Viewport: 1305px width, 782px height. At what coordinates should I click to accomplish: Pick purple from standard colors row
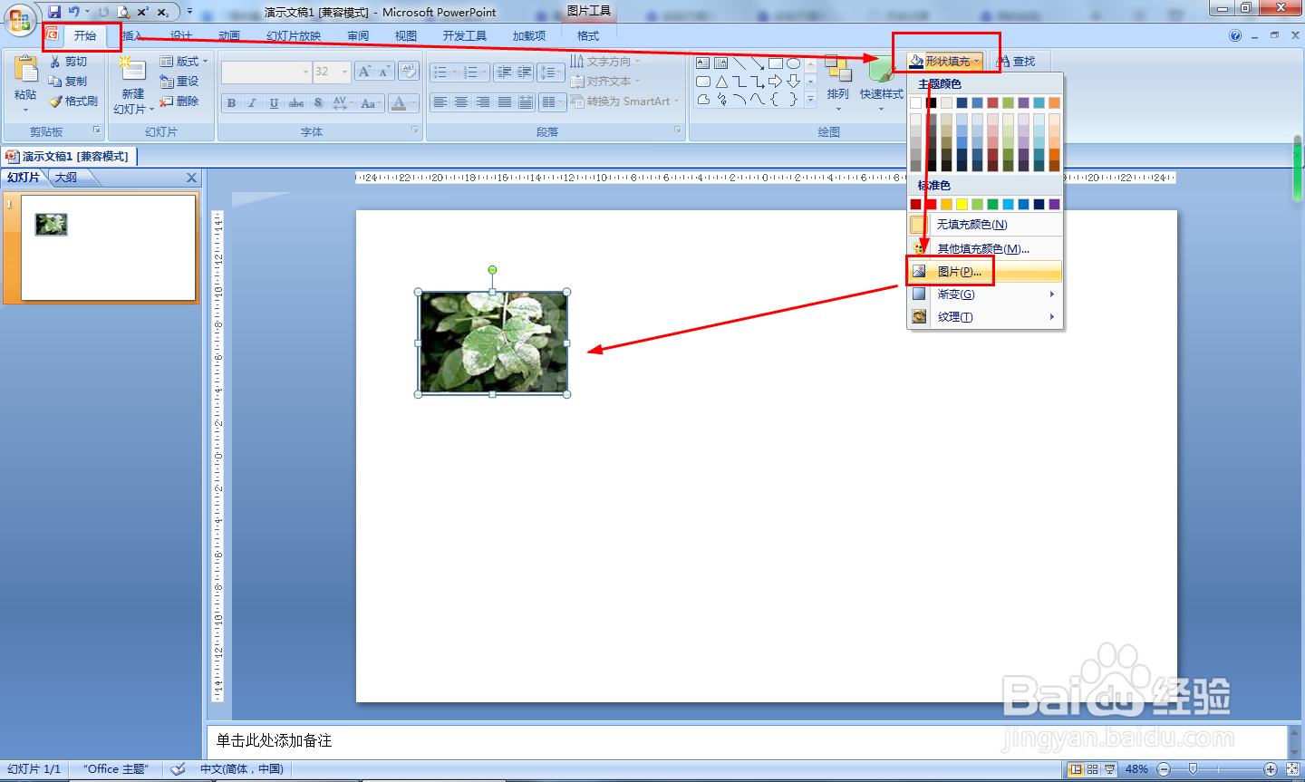click(1054, 204)
